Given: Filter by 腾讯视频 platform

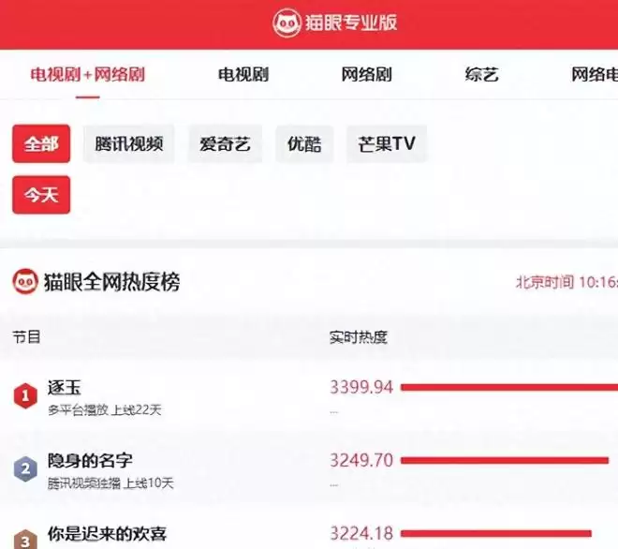Looking at the screenshot, I should (129, 144).
